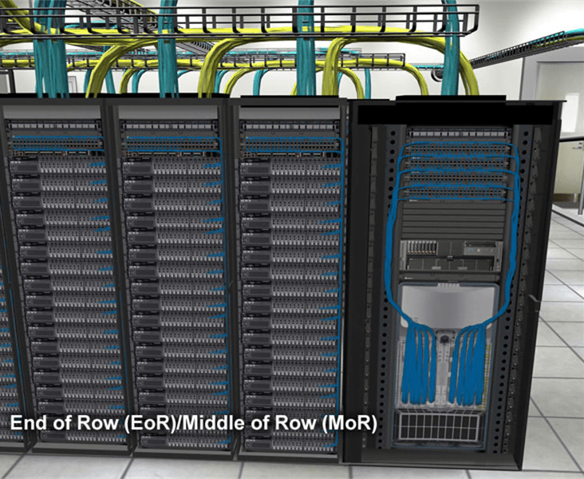
Task: Click the vented grille at cabinet bottom
Action: pos(437,426)
